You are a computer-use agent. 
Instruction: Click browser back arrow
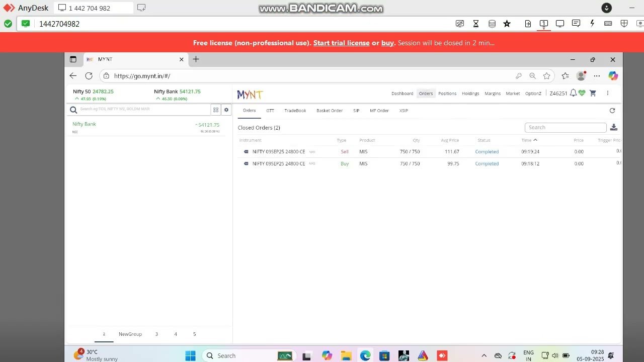[73, 76]
